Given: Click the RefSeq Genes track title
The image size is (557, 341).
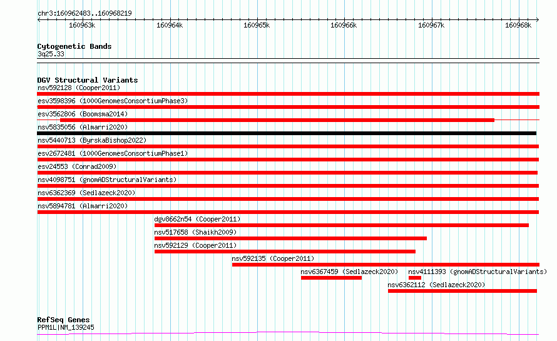Looking at the screenshot, I should click(x=63, y=320).
